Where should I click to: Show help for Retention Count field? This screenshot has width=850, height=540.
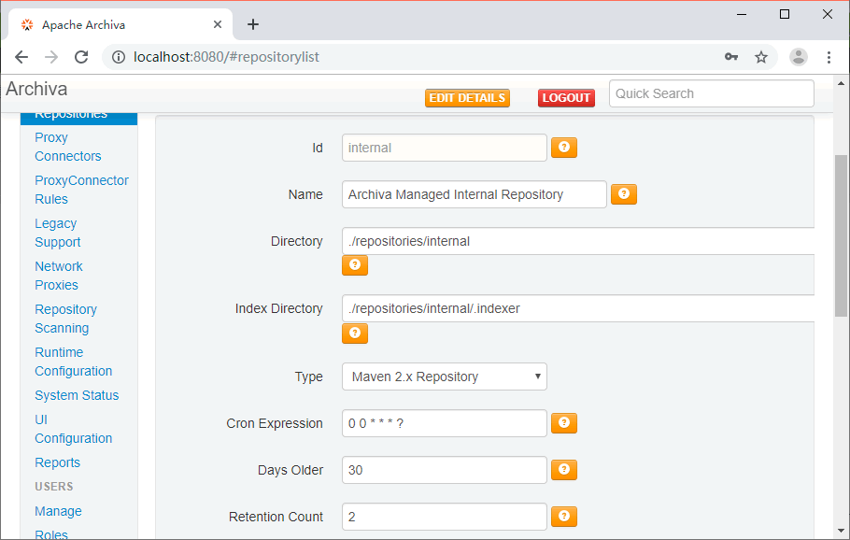tap(564, 517)
